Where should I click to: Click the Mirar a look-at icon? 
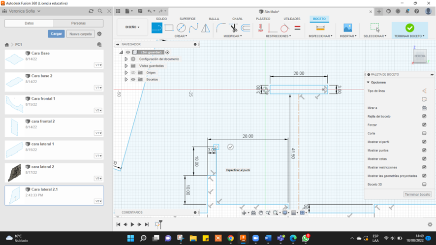click(424, 108)
